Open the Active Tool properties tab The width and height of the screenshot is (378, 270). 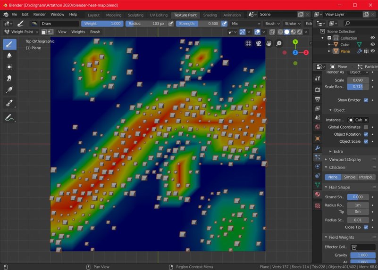click(x=318, y=78)
